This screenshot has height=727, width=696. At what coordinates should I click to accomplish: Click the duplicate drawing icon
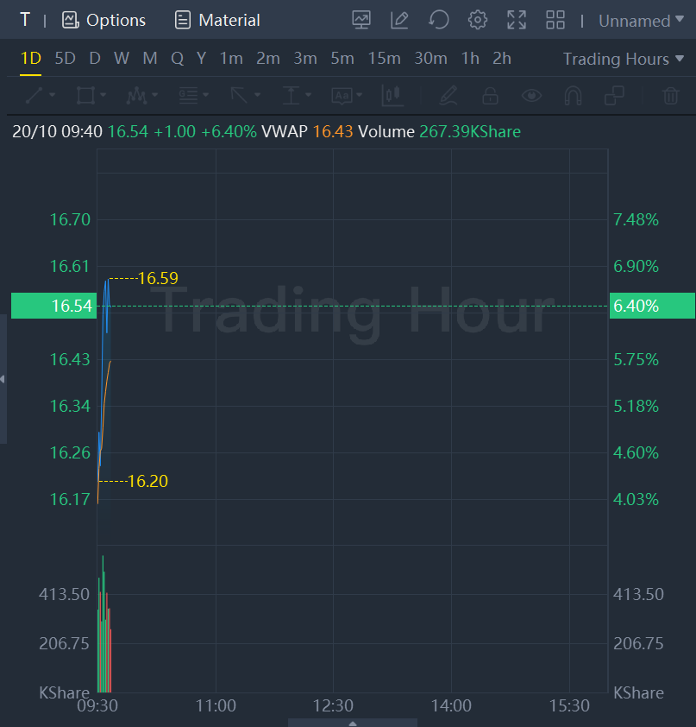click(x=615, y=96)
